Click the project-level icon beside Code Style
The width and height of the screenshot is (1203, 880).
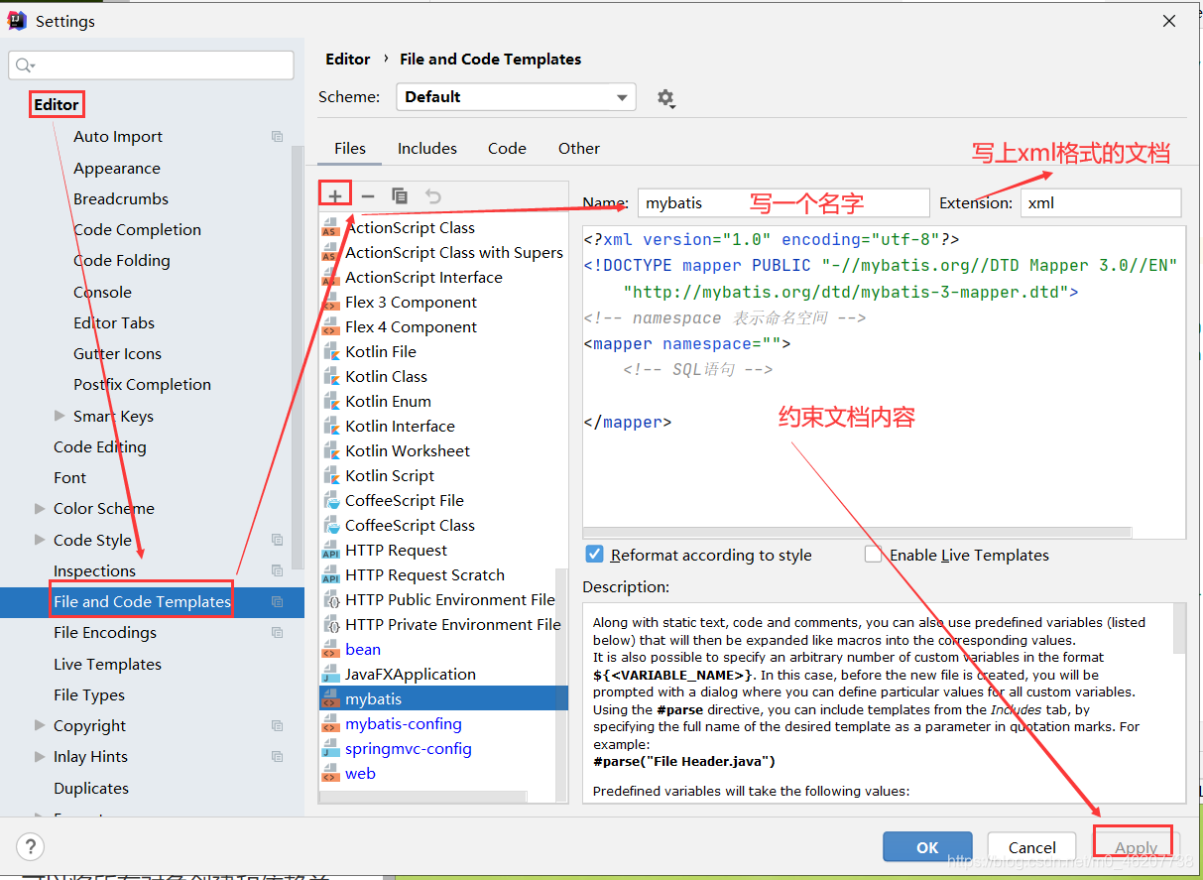(277, 540)
